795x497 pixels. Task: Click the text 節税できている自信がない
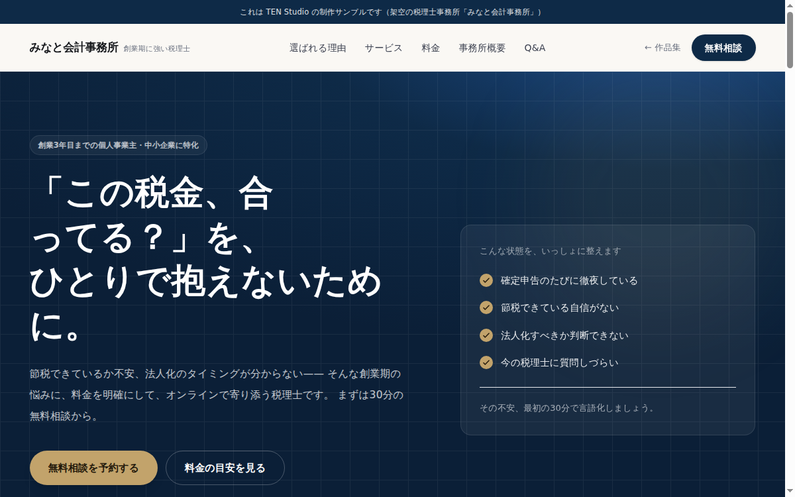pos(560,307)
